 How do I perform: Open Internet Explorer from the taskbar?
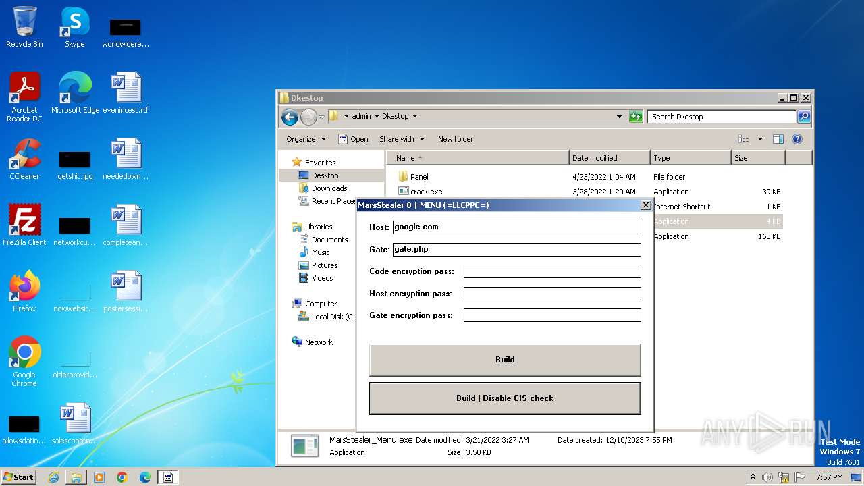pos(53,477)
